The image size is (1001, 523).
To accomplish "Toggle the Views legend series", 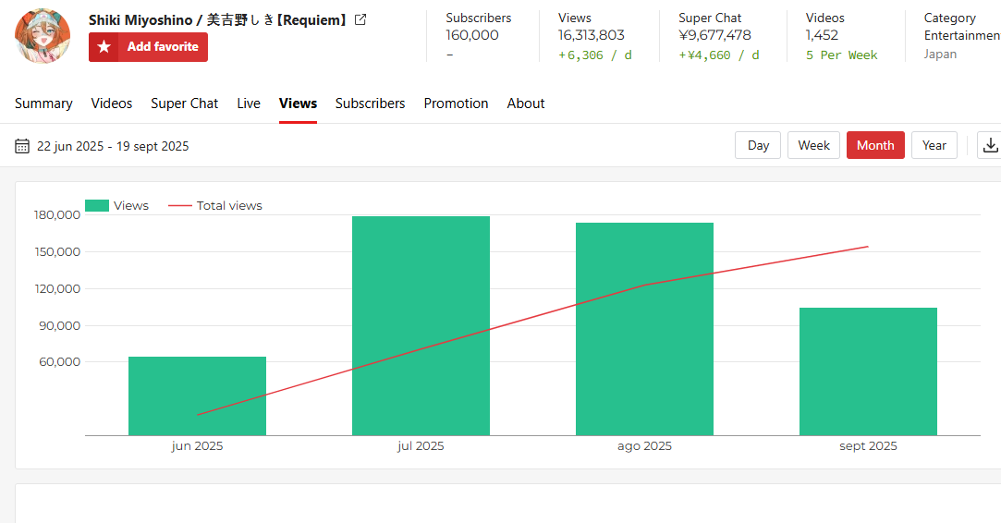I will (x=116, y=206).
